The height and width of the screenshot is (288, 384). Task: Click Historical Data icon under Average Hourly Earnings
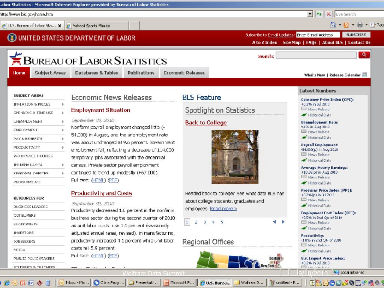[304, 183]
